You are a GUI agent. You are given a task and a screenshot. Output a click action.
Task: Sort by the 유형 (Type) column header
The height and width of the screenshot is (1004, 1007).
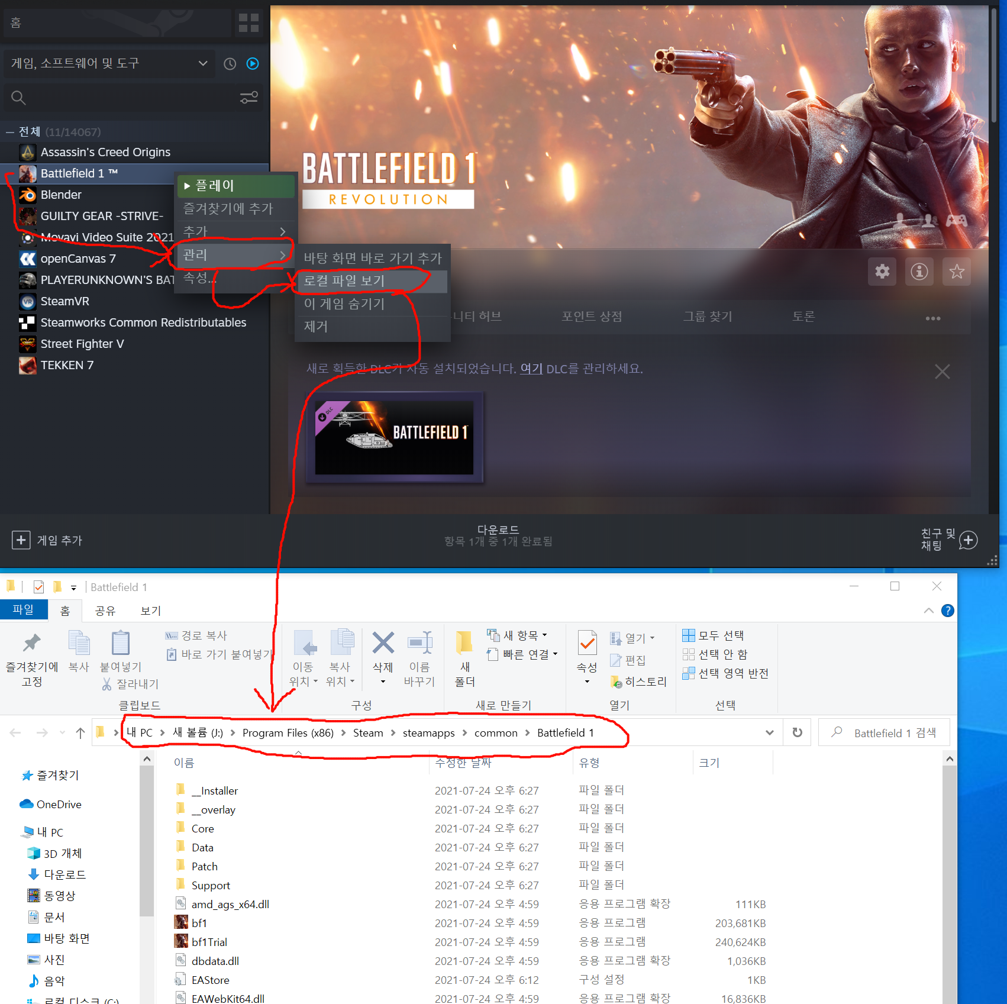tap(589, 763)
